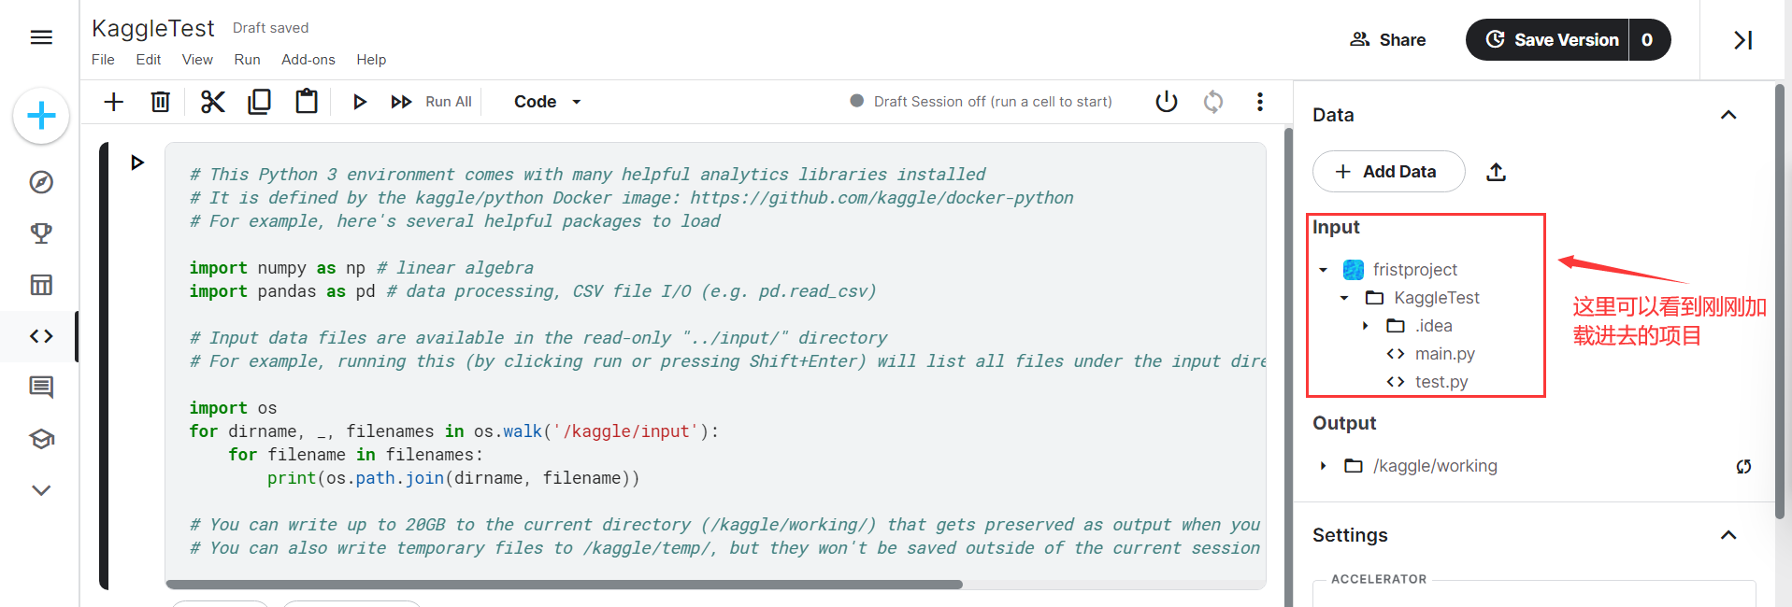Viewport: 1792px width, 607px height.
Task: Cut cell using the scissors icon
Action: click(213, 102)
